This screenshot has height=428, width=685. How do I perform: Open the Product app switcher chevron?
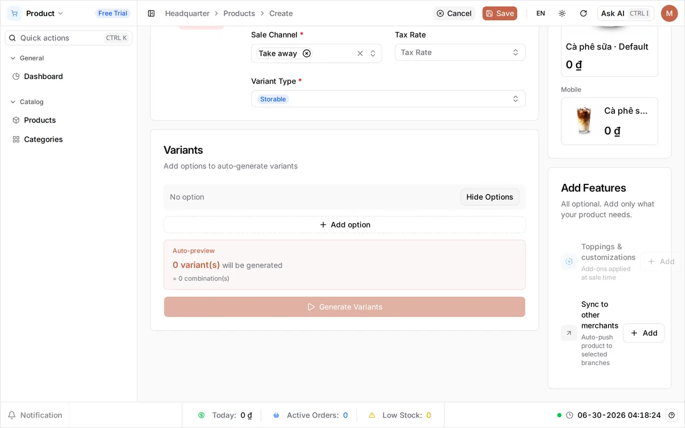[x=60, y=13]
